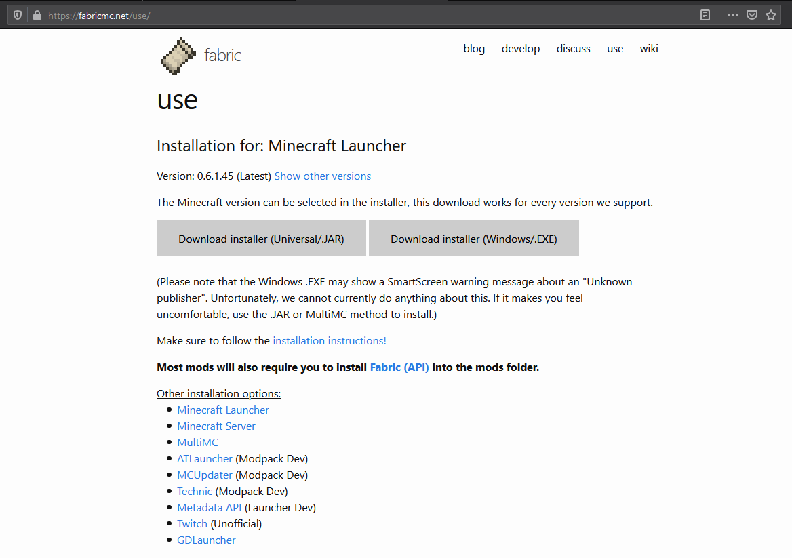Open the Minecraft Server installation option

coord(216,426)
